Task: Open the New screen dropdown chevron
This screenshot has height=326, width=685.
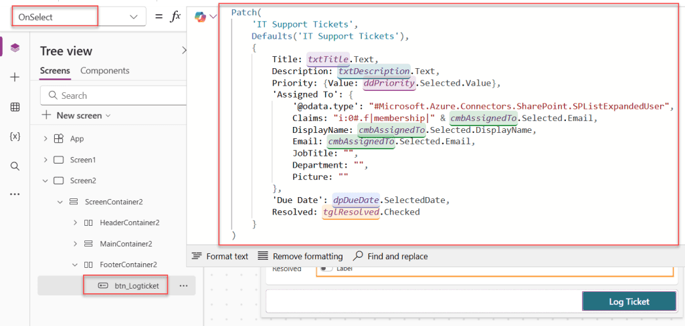Action: [108, 116]
